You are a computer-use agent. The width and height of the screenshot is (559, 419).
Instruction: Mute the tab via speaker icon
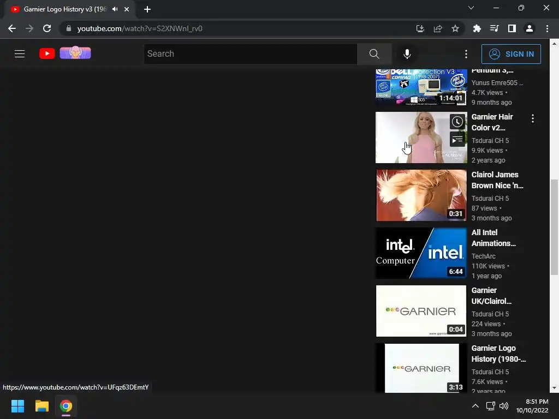[115, 9]
